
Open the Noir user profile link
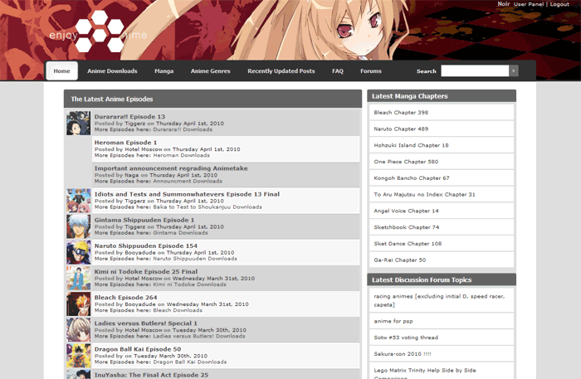click(x=504, y=3)
